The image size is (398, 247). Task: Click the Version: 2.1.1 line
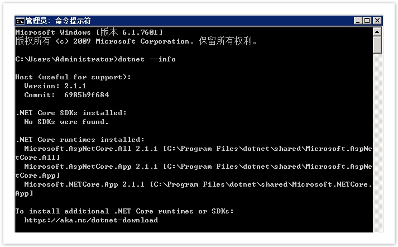coord(55,86)
